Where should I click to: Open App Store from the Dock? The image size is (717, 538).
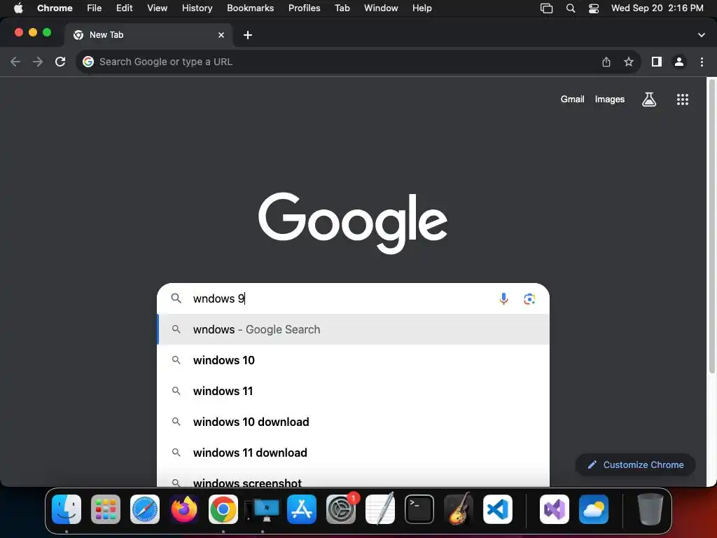(302, 509)
